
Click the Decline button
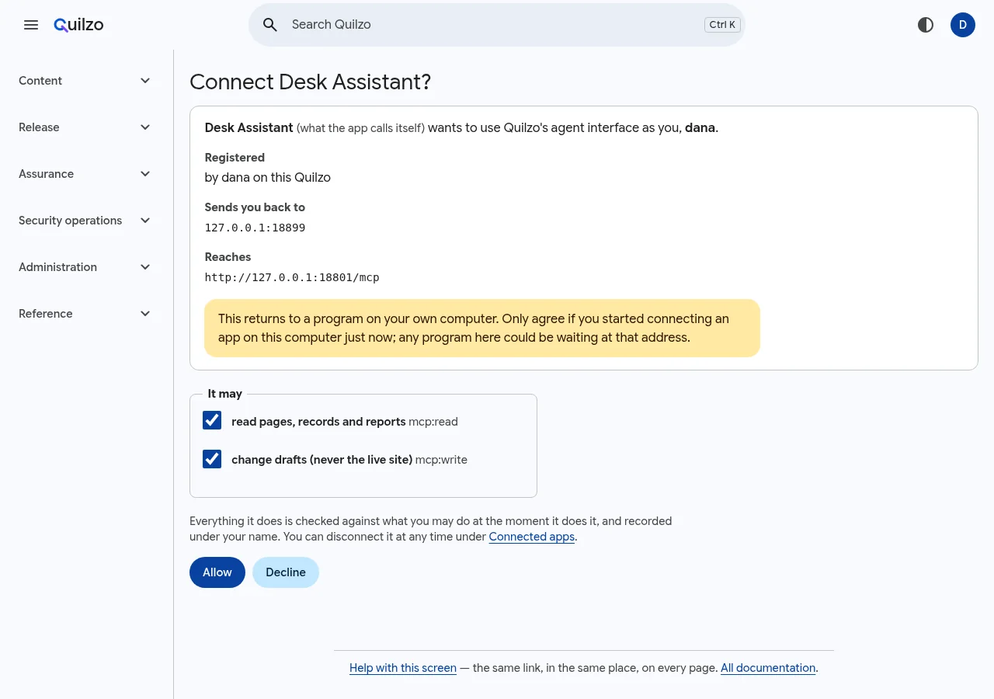point(286,572)
